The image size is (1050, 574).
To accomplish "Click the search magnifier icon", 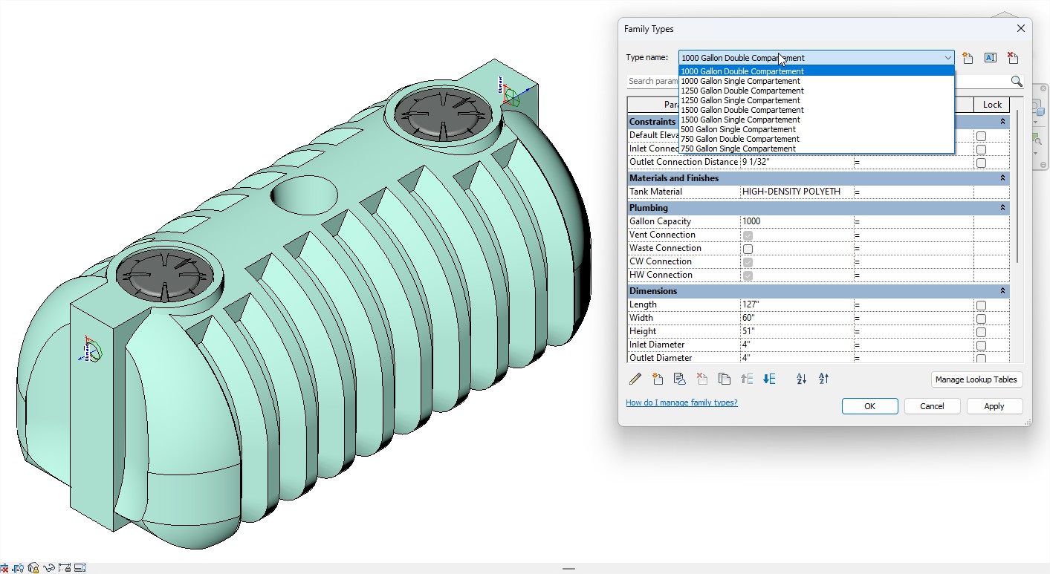I will pyautogui.click(x=1016, y=81).
